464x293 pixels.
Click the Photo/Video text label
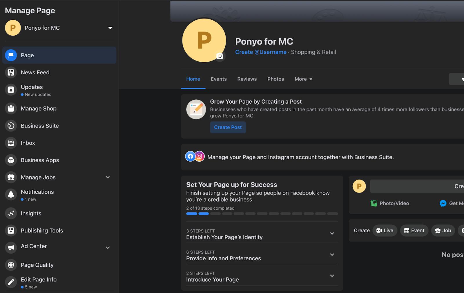(x=394, y=204)
